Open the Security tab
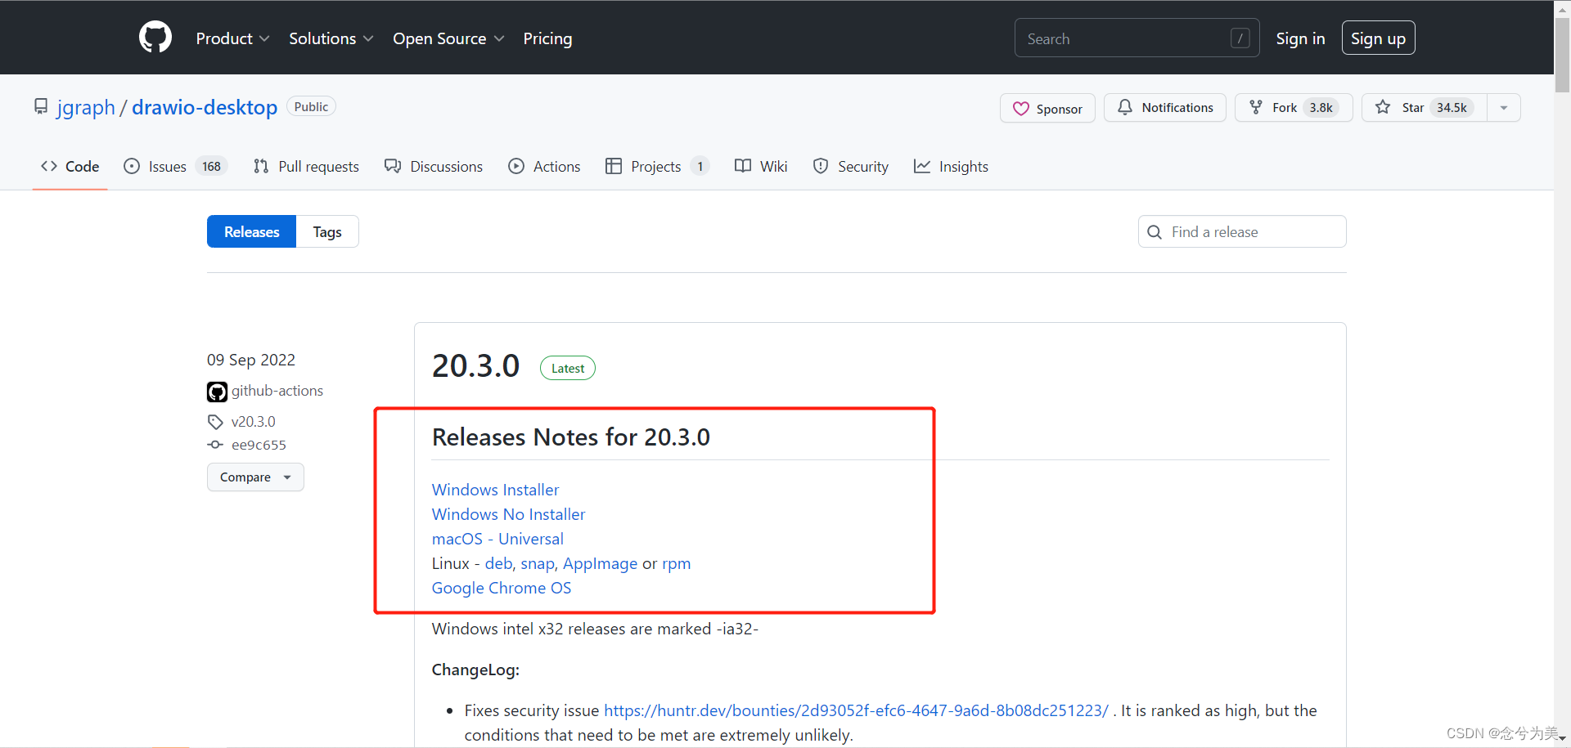The width and height of the screenshot is (1571, 748). [851, 167]
